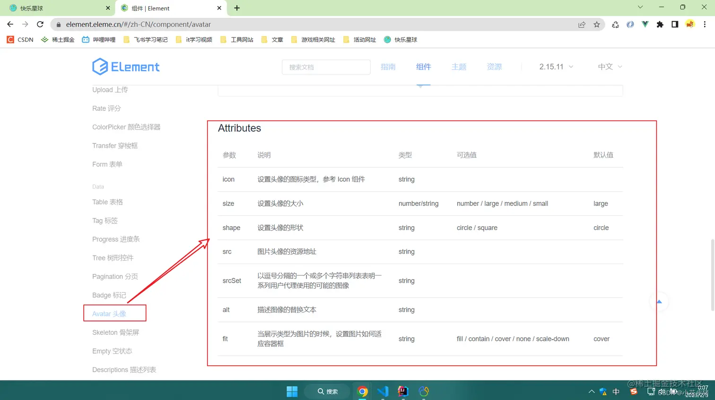This screenshot has width=715, height=400.
Task: Go to Rate 评分 component
Action: (x=106, y=108)
